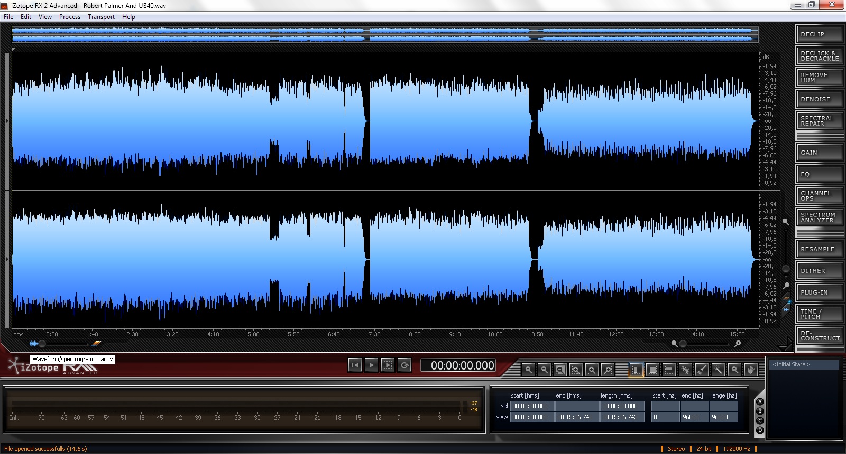Click the vertical amplitude zoom slider knob
Viewport: 846px width, 454px height.
click(786, 269)
